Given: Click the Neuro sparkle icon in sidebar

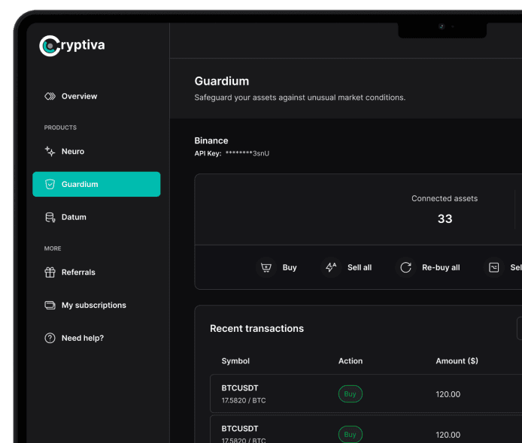Looking at the screenshot, I should tap(50, 152).
